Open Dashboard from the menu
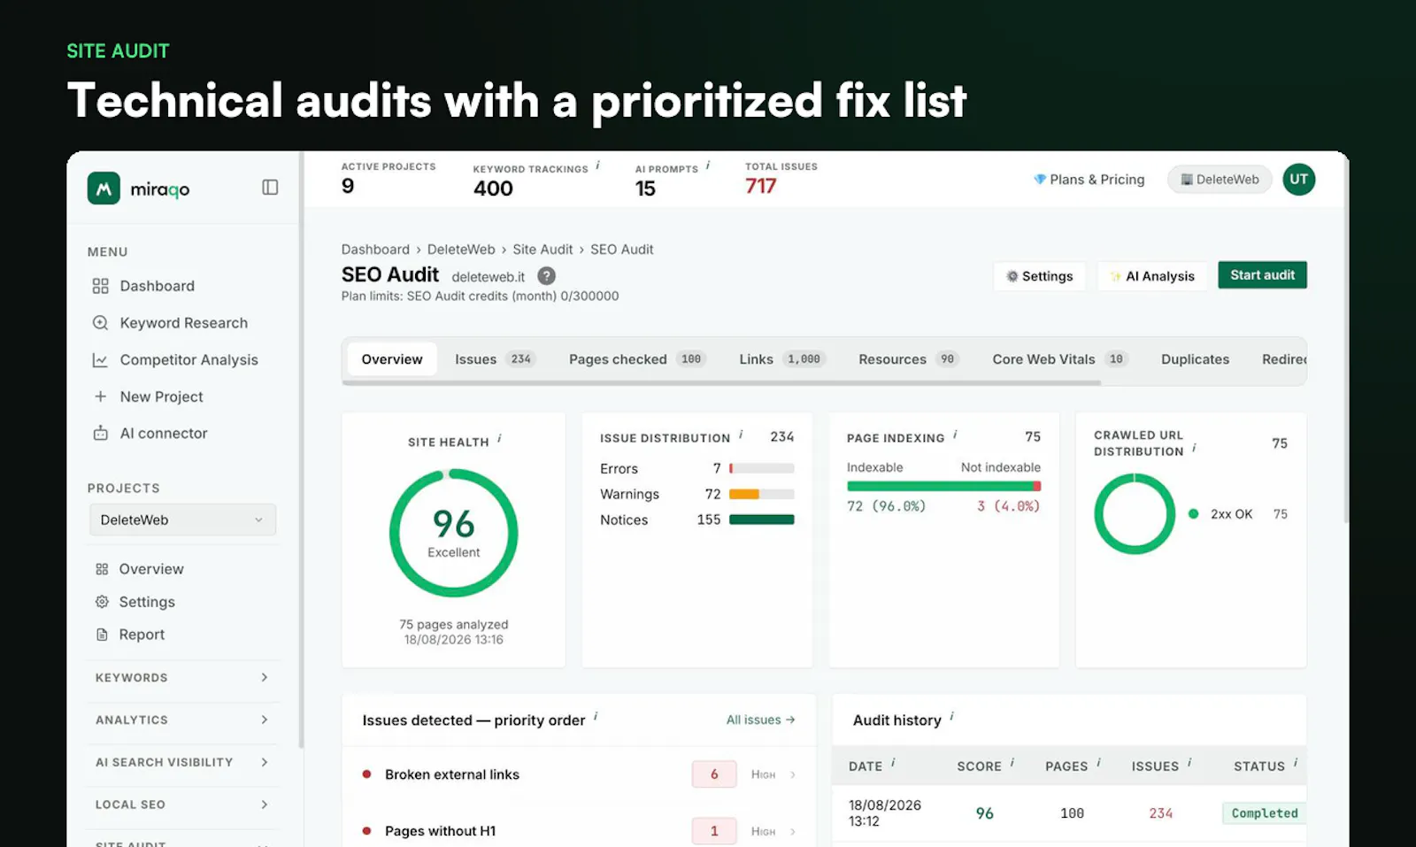The image size is (1416, 847). coord(157,286)
